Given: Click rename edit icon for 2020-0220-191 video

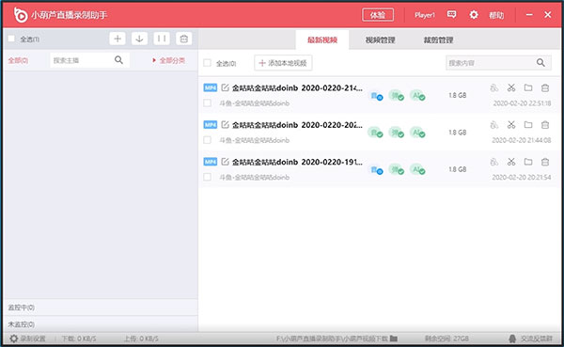Looking at the screenshot, I should [225, 162].
